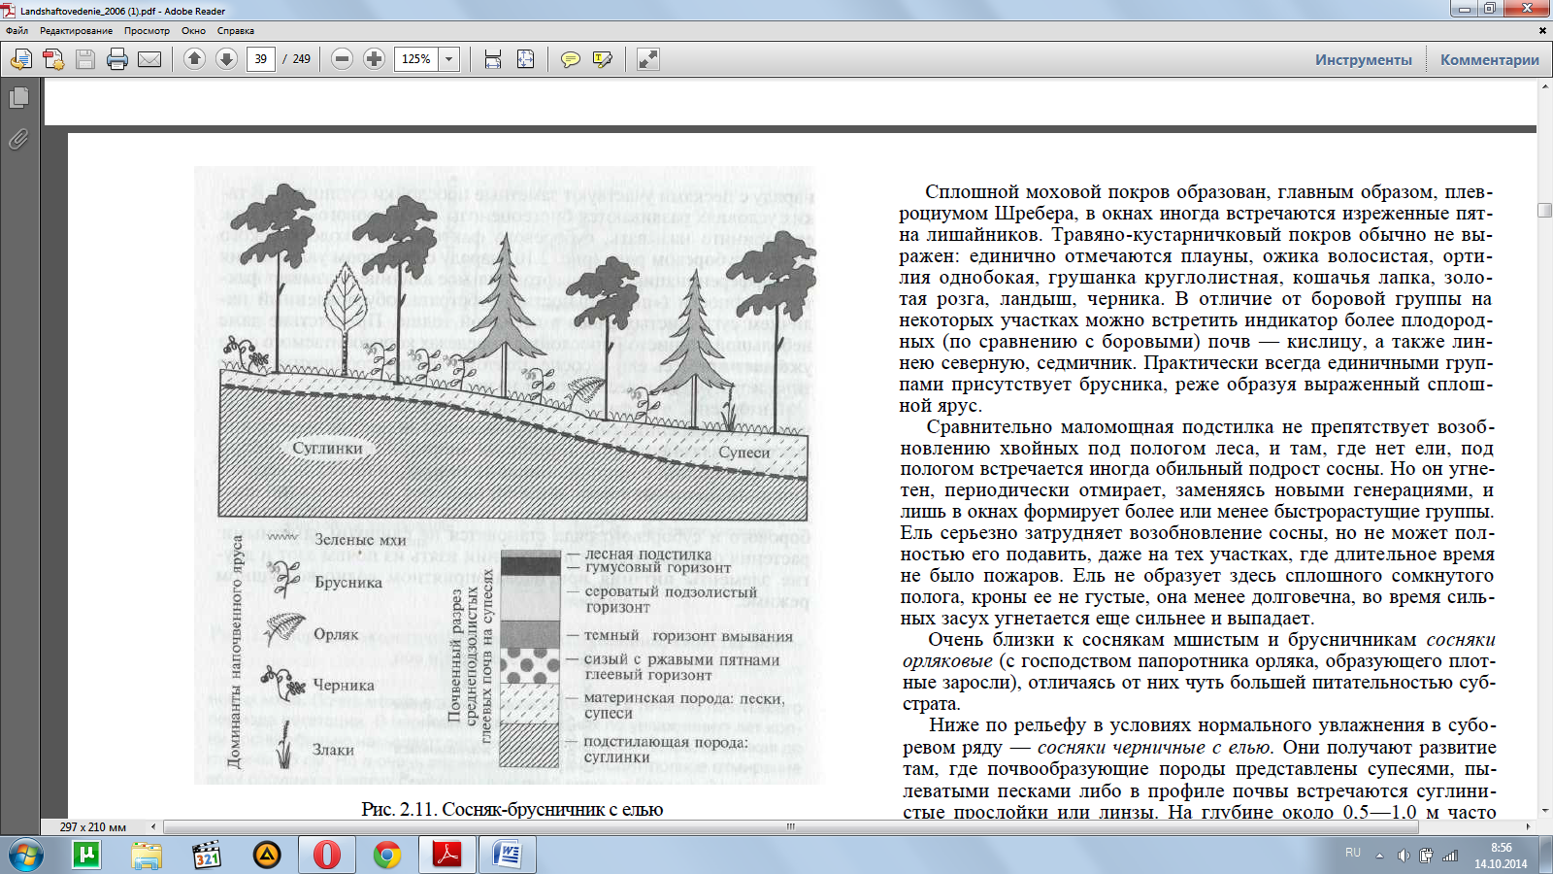Zoom out with the minus button
The image size is (1553, 874).
[342, 59]
